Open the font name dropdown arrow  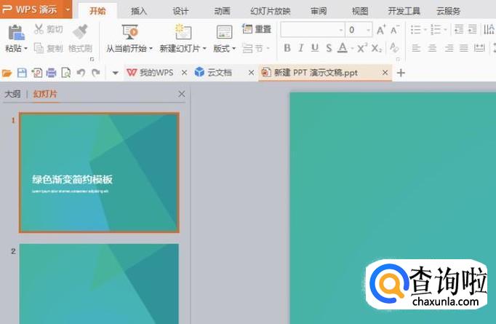coord(341,30)
